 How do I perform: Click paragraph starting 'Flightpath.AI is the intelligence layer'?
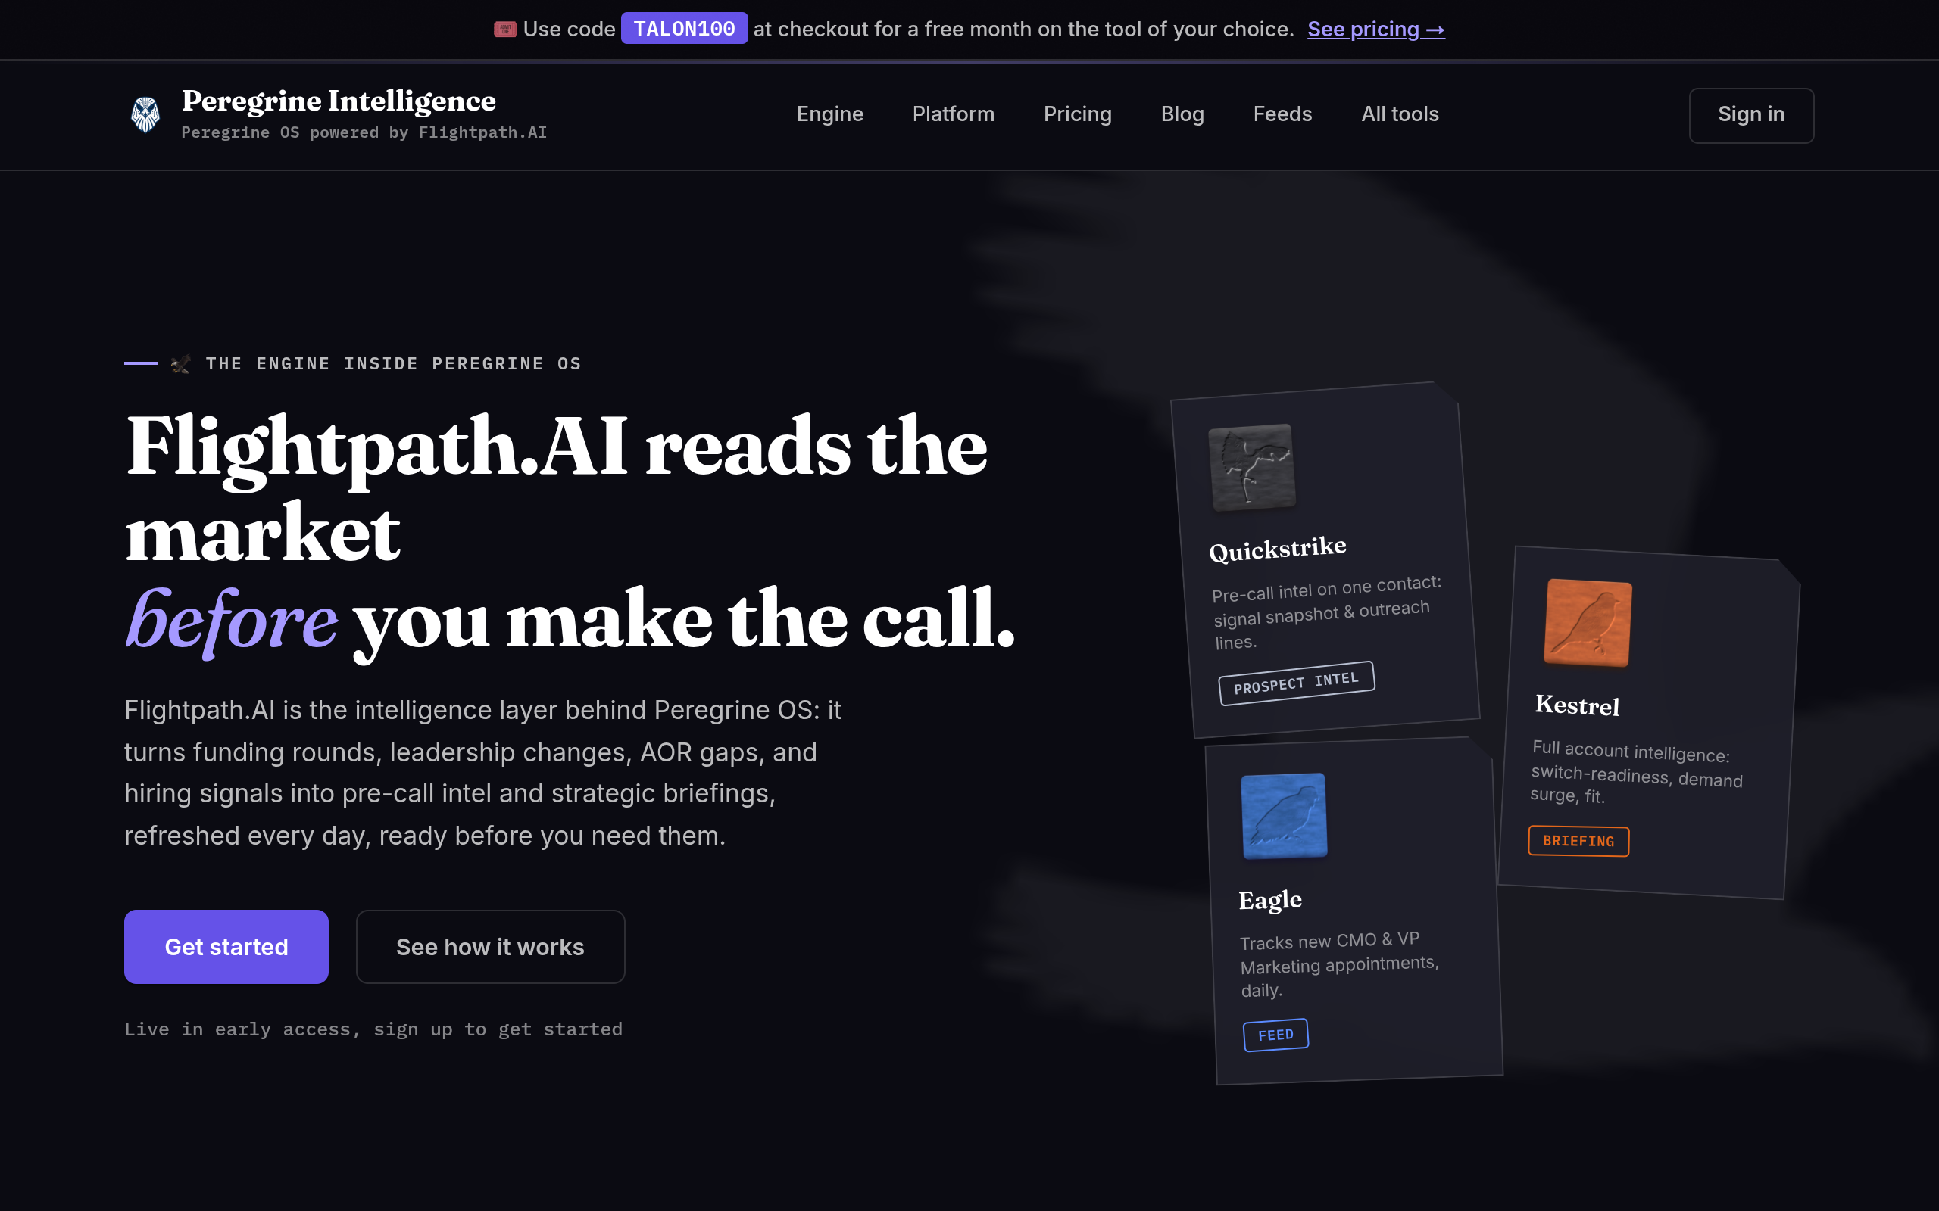click(483, 773)
